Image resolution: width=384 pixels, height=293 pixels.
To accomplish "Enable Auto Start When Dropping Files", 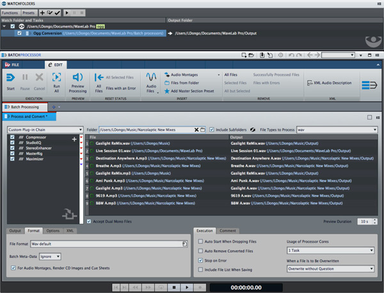I will 200,241.
